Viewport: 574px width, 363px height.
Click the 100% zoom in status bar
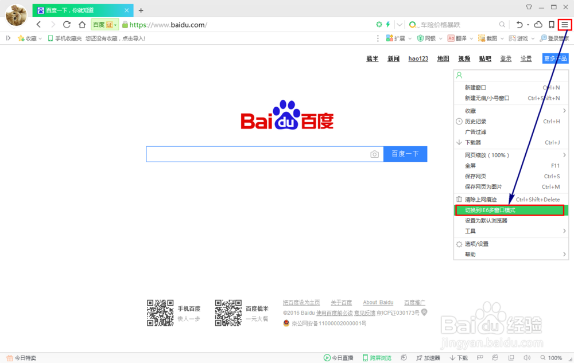(x=551, y=358)
